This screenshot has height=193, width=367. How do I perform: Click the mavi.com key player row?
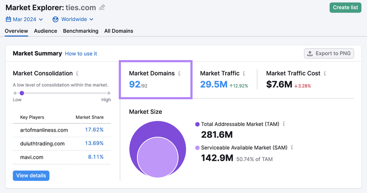[x=62, y=157]
